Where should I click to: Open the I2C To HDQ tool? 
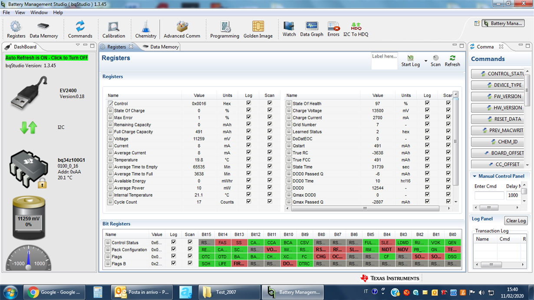(x=356, y=29)
